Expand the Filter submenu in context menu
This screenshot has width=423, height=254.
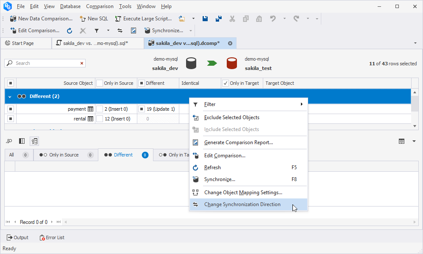[x=248, y=104]
